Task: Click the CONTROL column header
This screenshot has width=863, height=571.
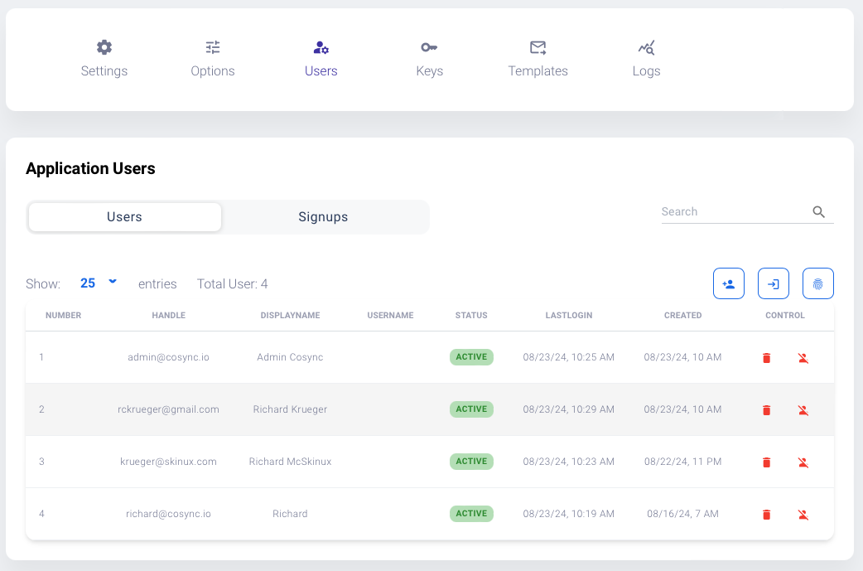Action: tap(785, 316)
